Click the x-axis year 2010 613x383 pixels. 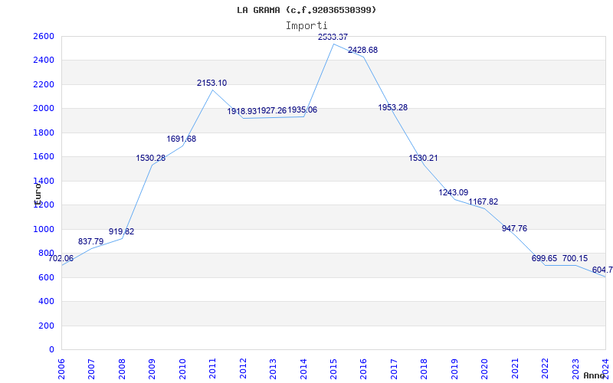click(x=182, y=368)
